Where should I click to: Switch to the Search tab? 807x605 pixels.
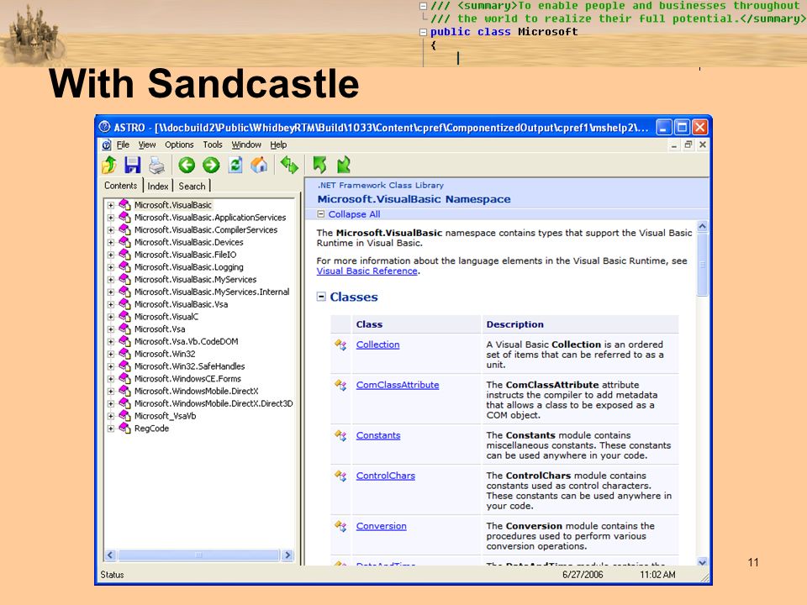(192, 186)
